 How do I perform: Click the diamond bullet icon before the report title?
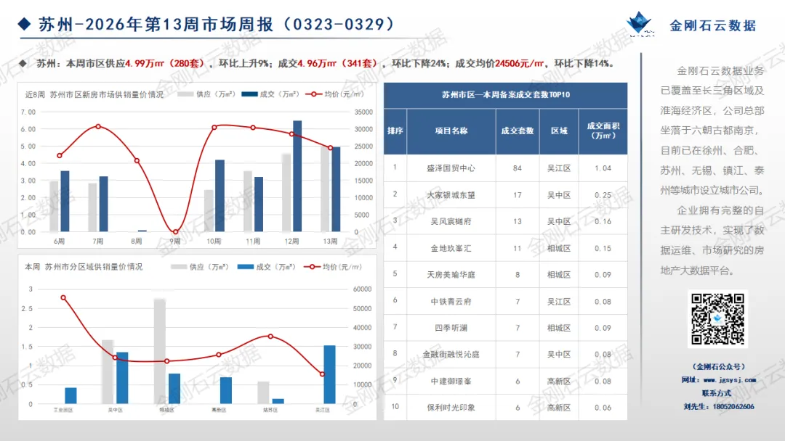(x=24, y=22)
